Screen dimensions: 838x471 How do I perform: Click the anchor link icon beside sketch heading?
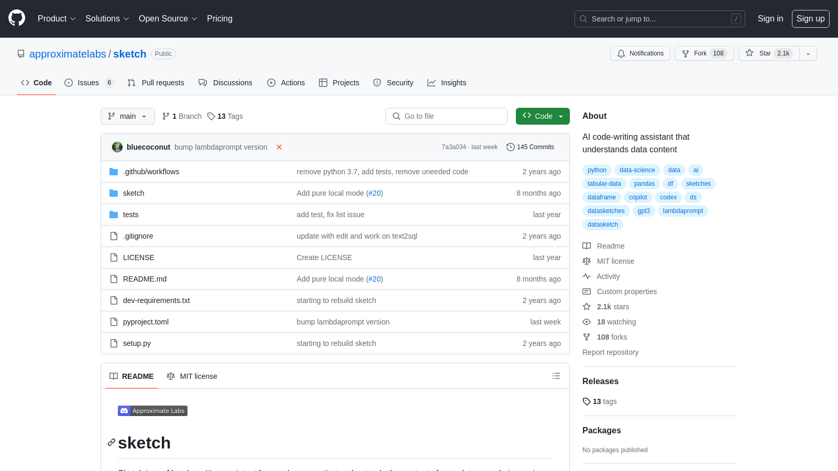pyautogui.click(x=112, y=443)
